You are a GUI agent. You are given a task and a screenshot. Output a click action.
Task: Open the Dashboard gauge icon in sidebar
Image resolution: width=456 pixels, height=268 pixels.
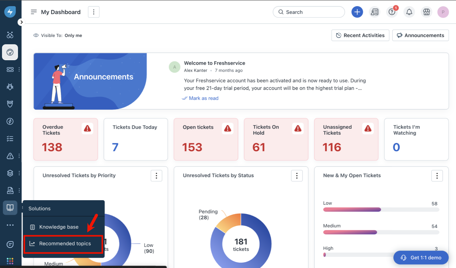10,52
